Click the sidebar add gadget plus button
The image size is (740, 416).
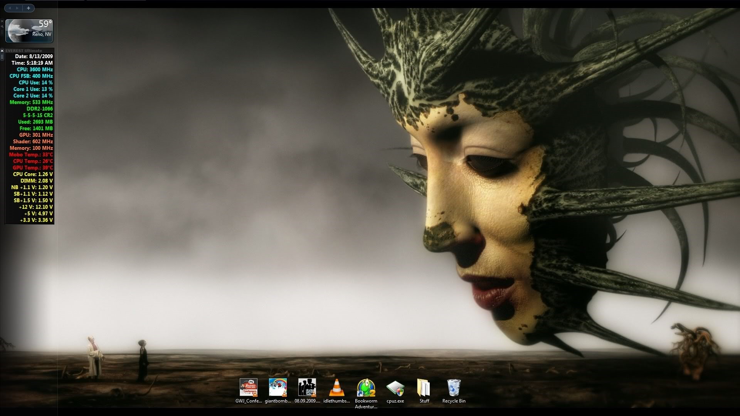[x=29, y=8]
